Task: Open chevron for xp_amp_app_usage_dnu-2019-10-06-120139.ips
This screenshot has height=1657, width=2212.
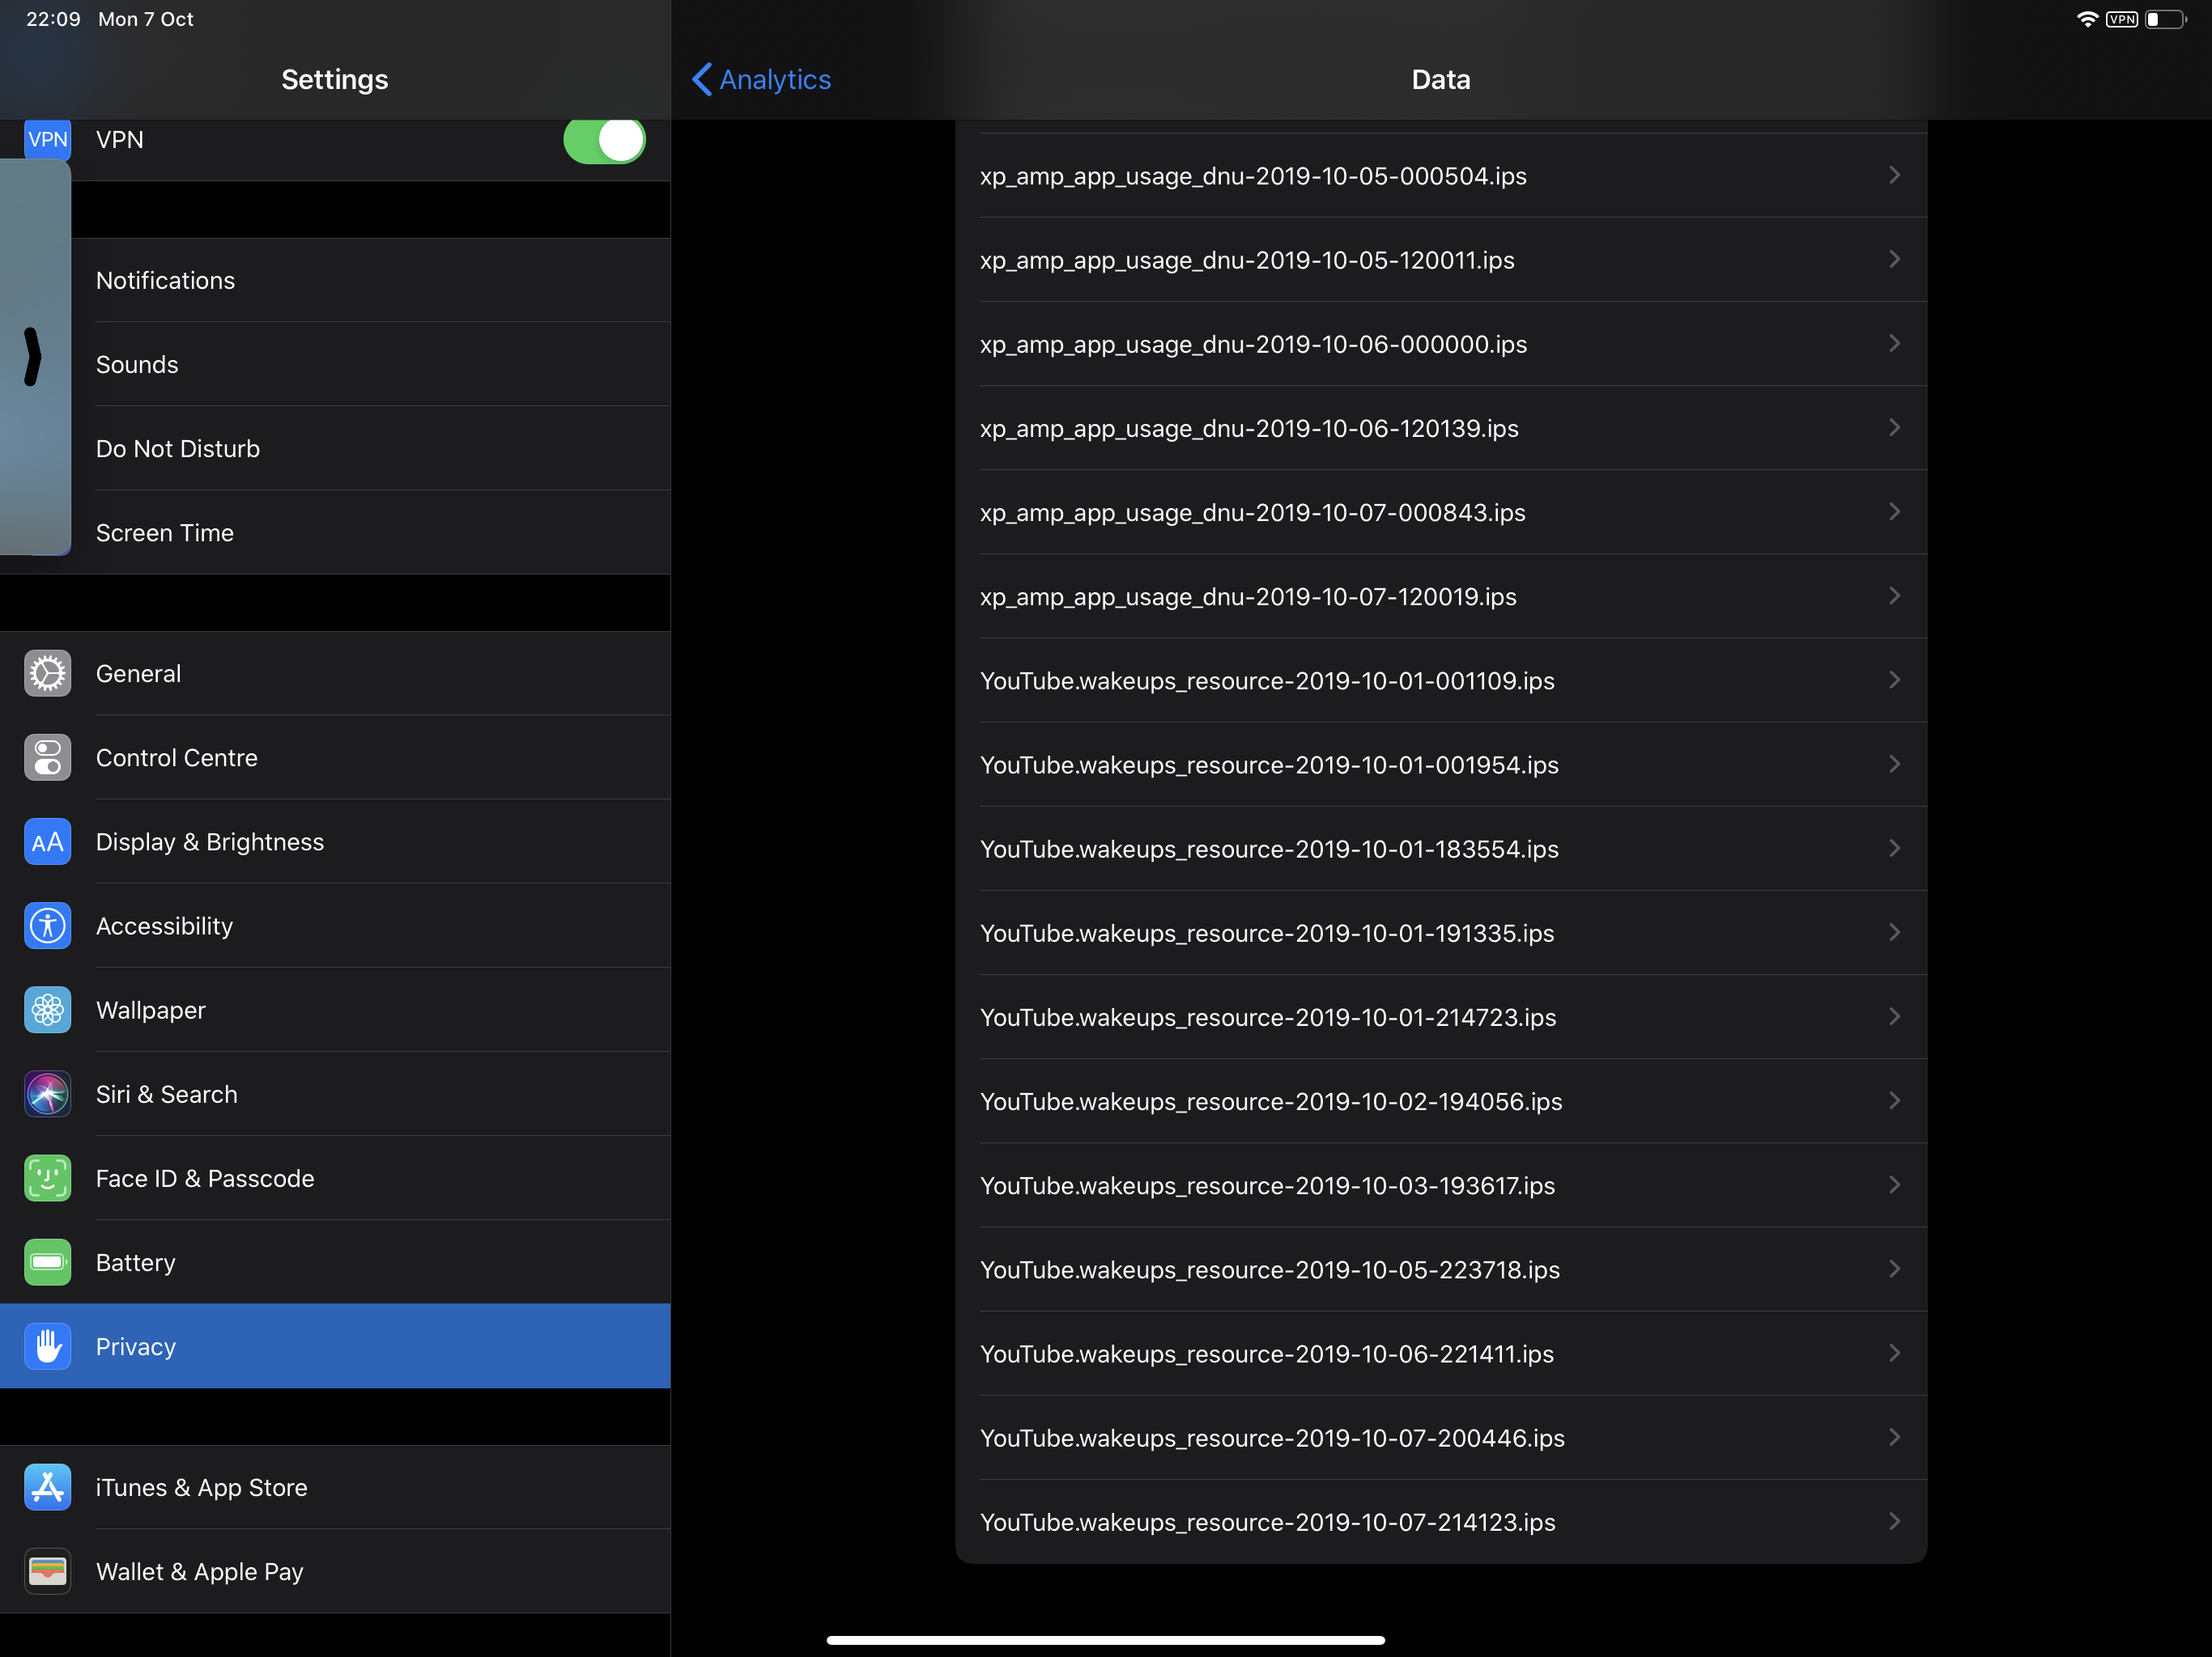Action: (x=1894, y=428)
